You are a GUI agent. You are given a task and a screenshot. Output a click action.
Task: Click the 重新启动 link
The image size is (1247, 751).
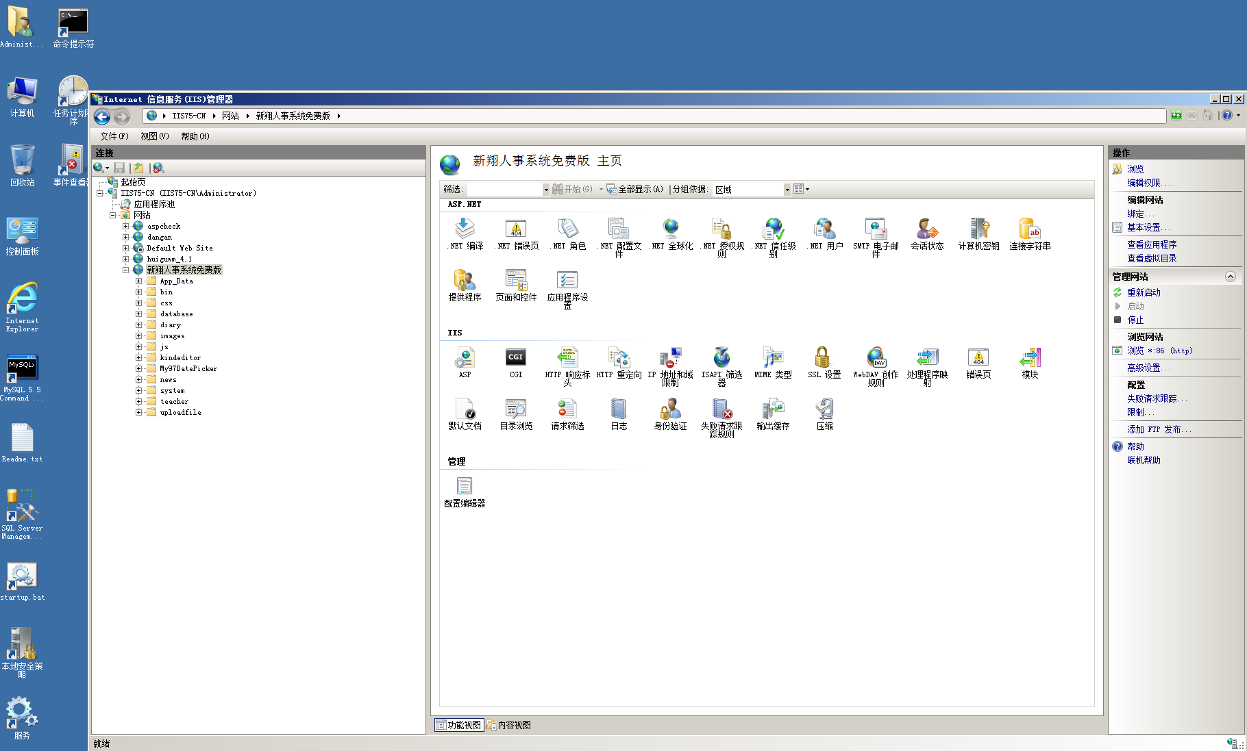1144,292
